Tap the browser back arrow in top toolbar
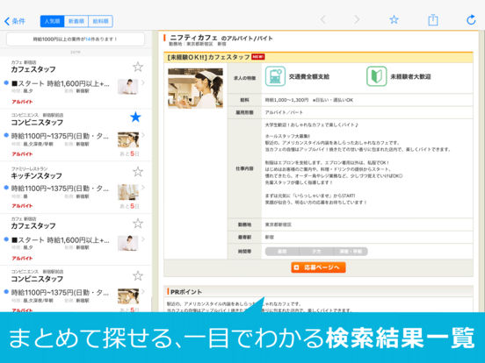The height and width of the screenshot is (363, 485). 323,20
